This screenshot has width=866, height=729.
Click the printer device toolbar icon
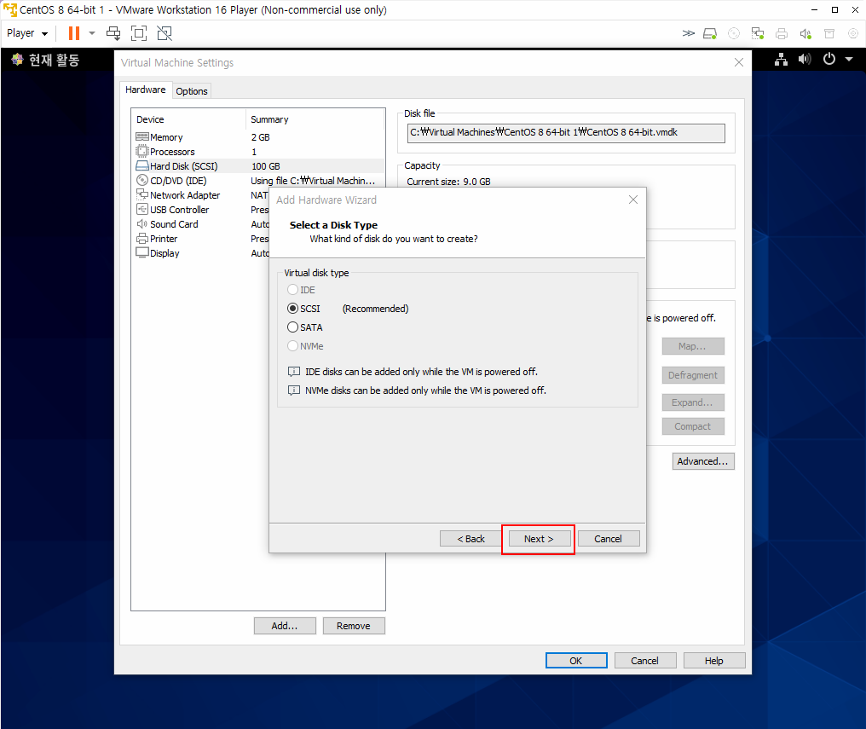pyautogui.click(x=782, y=34)
